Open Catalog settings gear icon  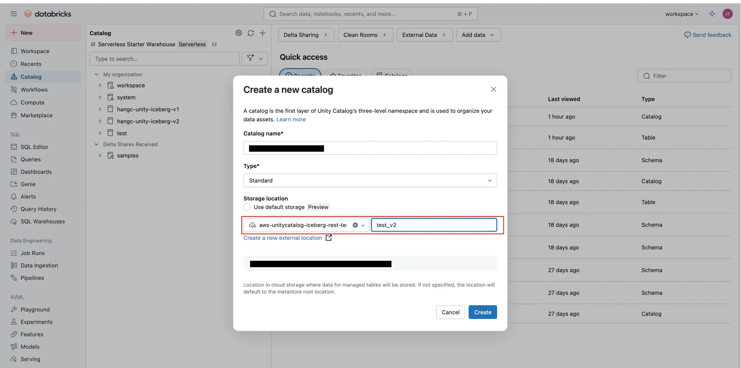pos(239,33)
